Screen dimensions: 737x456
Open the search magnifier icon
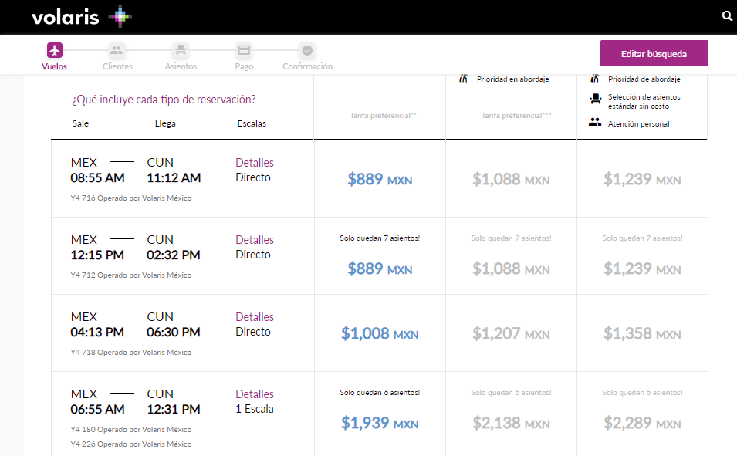(726, 16)
